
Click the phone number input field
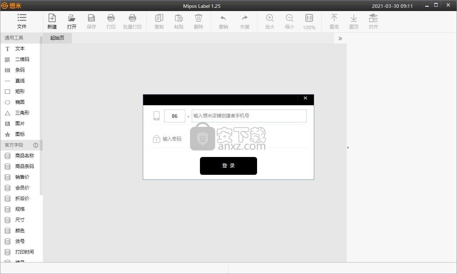pyautogui.click(x=249, y=116)
